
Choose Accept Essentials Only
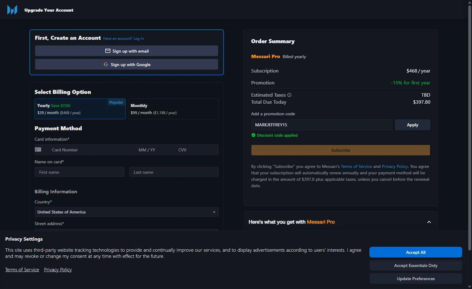click(416, 265)
